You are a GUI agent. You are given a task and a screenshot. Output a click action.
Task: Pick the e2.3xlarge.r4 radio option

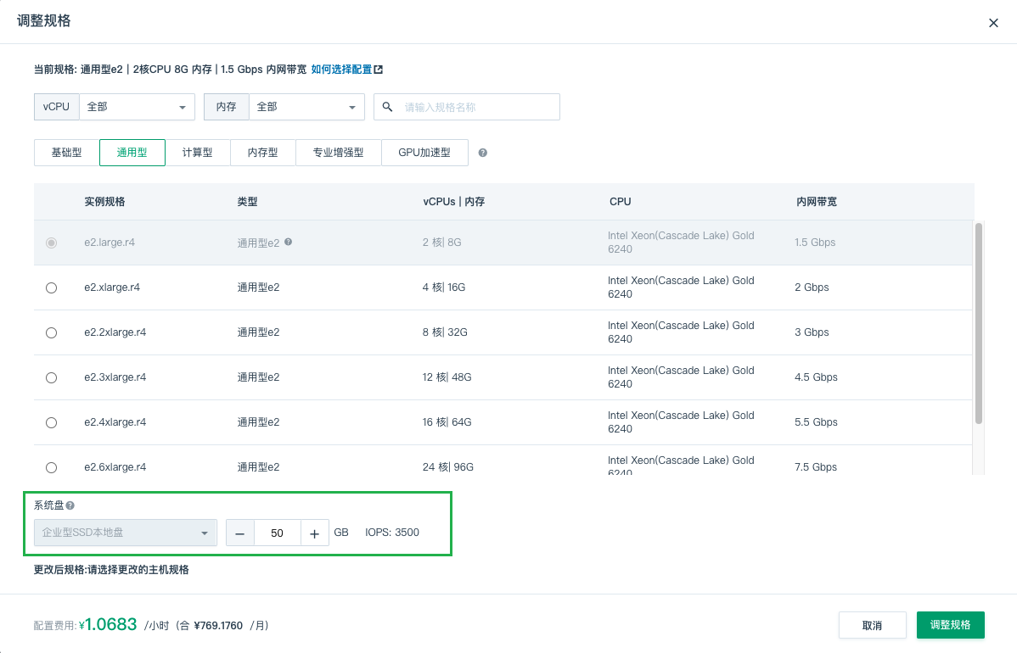51,377
